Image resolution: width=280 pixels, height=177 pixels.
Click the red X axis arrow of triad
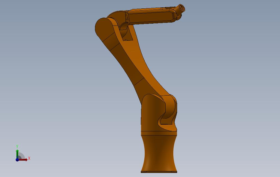(23, 160)
